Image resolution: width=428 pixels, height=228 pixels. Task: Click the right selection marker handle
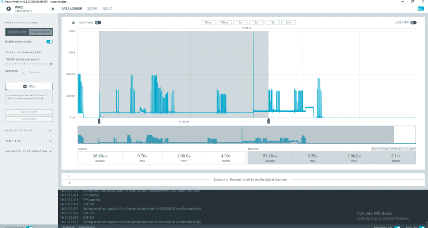268,121
